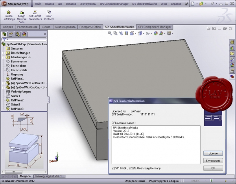The width and height of the screenshot is (236, 184).
Task: Click the Display Style cube icon
Action: 140,33
